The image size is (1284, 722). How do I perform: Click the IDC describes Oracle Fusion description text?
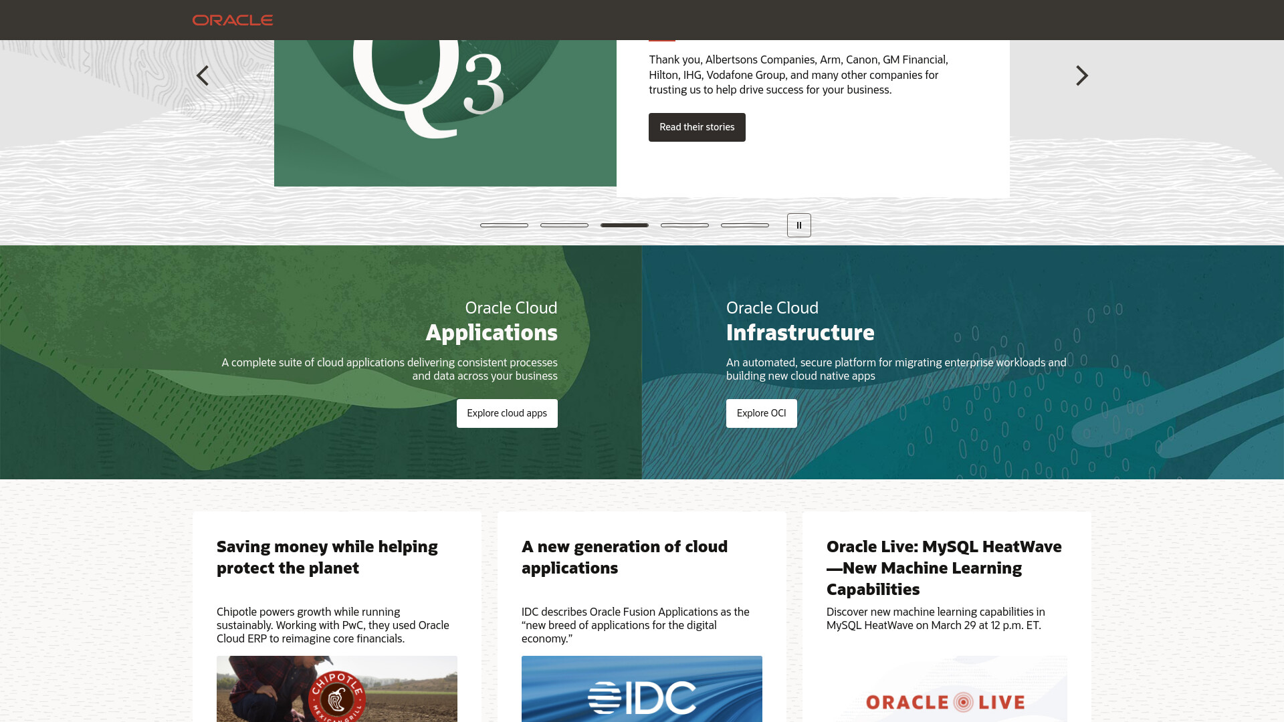pos(635,625)
